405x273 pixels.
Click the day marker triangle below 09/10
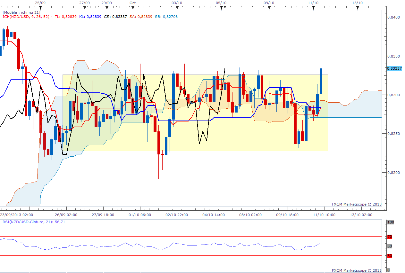[269, 8]
